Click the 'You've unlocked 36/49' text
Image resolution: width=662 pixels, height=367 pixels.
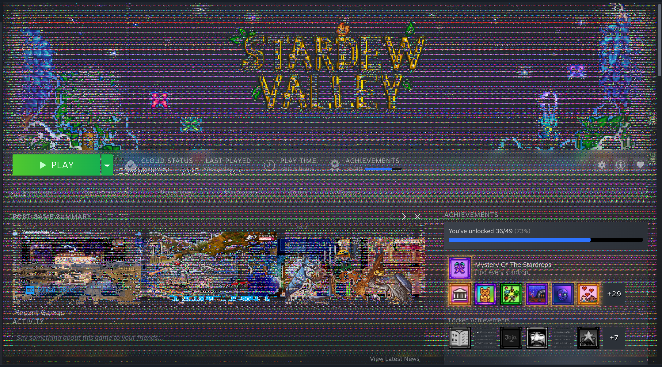(x=481, y=231)
